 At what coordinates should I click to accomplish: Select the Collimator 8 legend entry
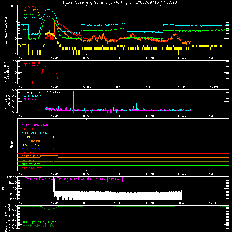(32, 96)
